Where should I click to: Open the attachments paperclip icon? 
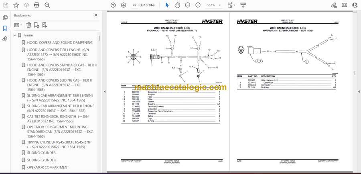coord(5,39)
